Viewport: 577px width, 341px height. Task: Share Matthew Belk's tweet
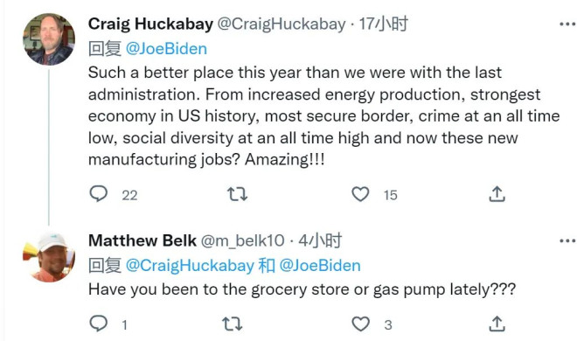point(497,324)
